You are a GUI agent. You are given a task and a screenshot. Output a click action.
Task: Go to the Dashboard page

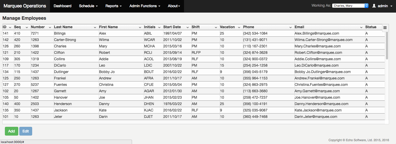coord(63,6)
